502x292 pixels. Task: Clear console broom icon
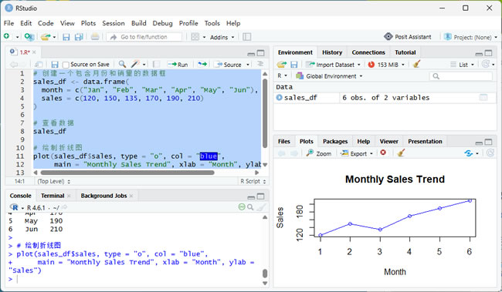pyautogui.click(x=261, y=207)
